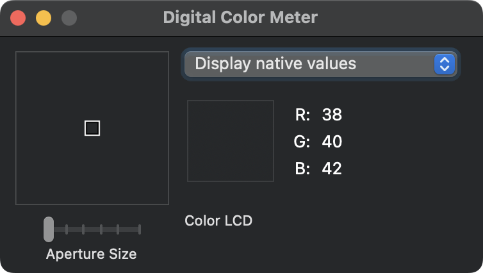Screen dimensions: 483x273
Task: Click the blue up-down chevrons icon
Action: 444,64
